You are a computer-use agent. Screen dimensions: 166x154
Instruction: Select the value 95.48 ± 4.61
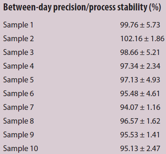click(x=140, y=94)
